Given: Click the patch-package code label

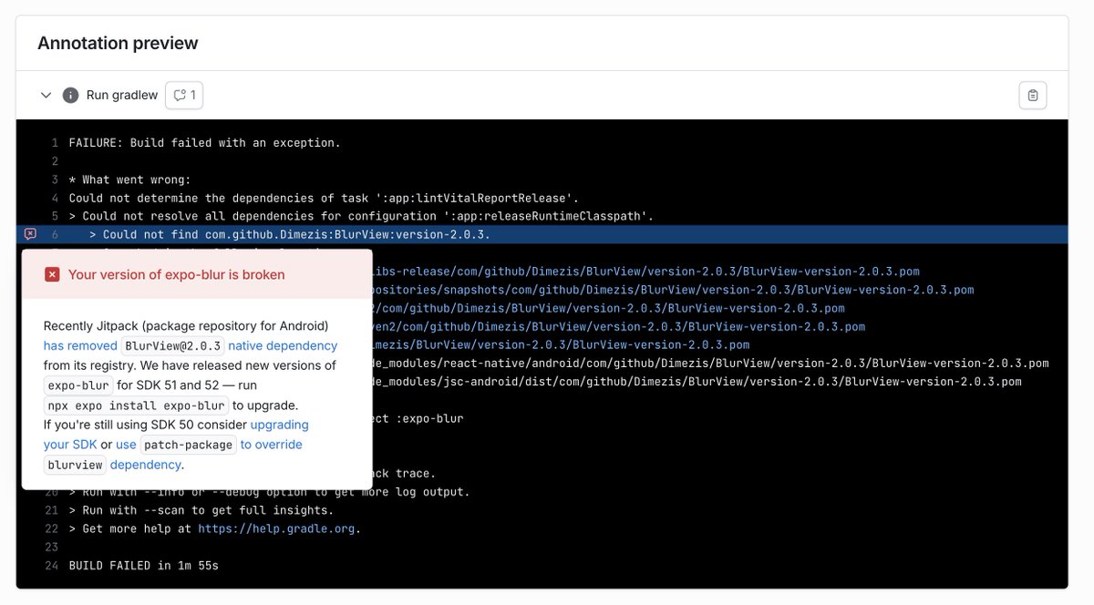Looking at the screenshot, I should coord(188,445).
